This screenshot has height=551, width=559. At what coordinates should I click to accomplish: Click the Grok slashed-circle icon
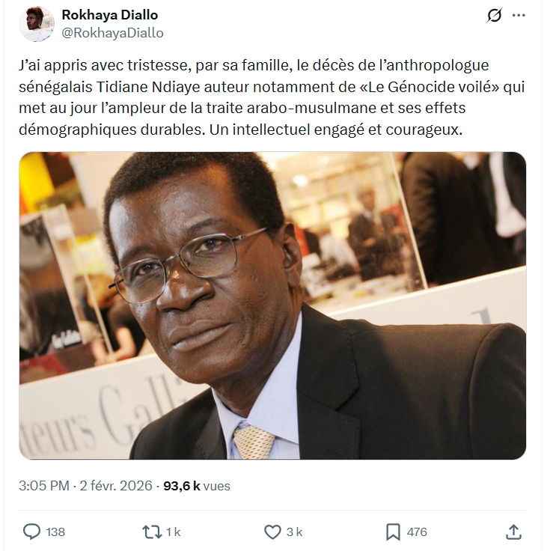494,15
